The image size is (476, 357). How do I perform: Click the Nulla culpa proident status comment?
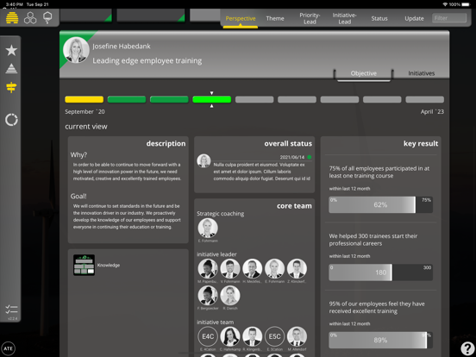[261, 172]
